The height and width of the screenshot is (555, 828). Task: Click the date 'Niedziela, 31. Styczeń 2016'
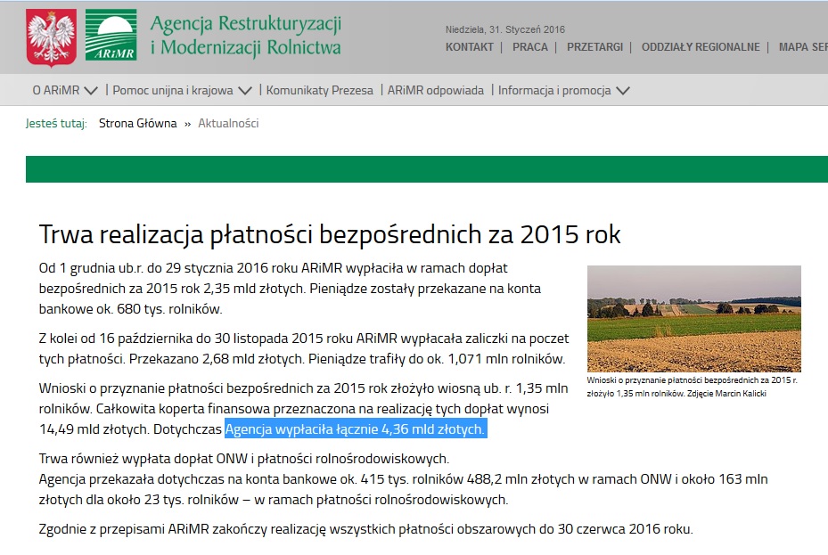coord(504,29)
